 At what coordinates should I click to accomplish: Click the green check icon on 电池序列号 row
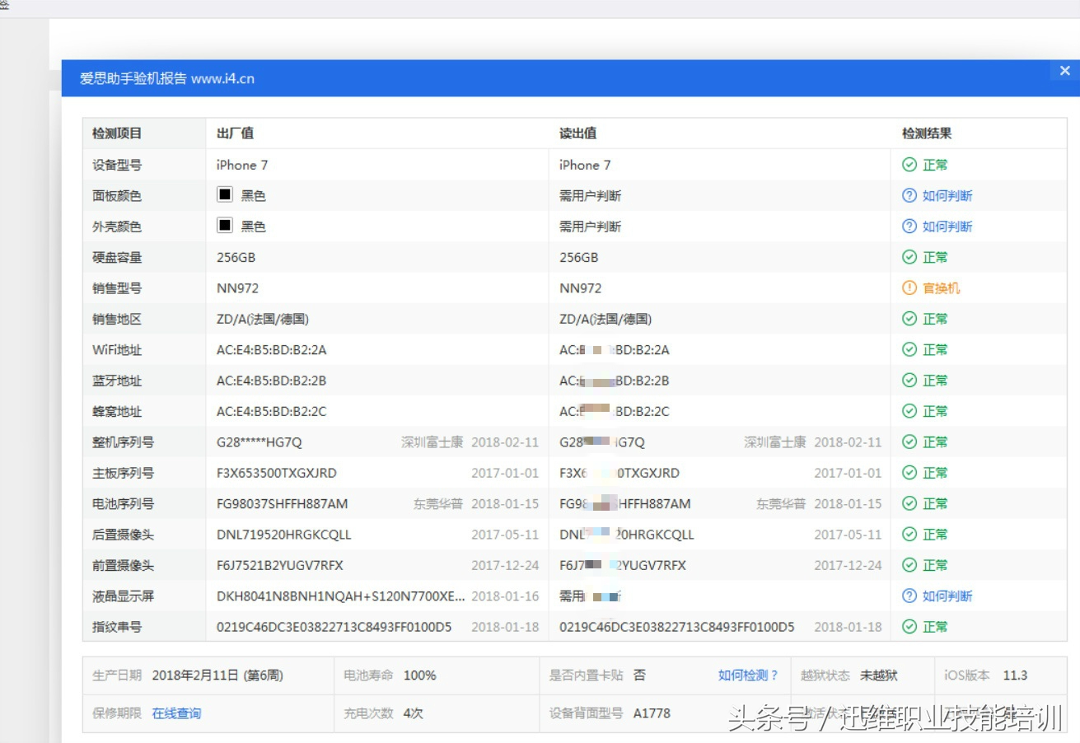tap(909, 503)
